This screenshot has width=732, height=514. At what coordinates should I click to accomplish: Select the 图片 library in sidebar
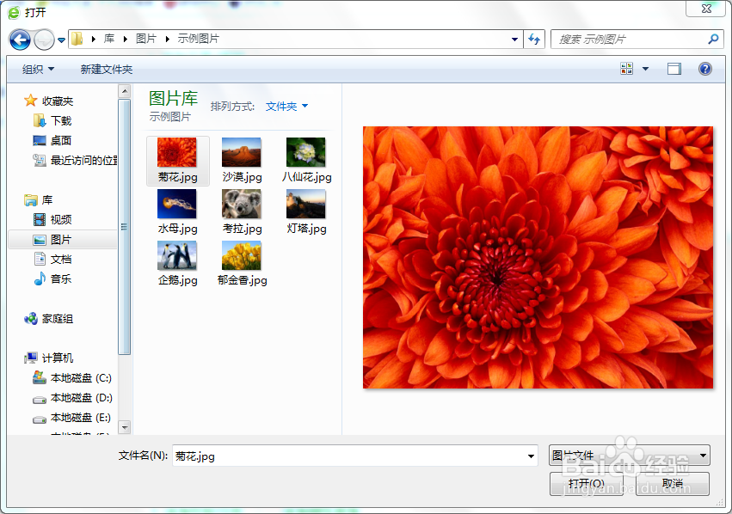coord(63,240)
